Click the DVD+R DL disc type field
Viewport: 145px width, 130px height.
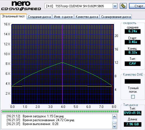133,113
